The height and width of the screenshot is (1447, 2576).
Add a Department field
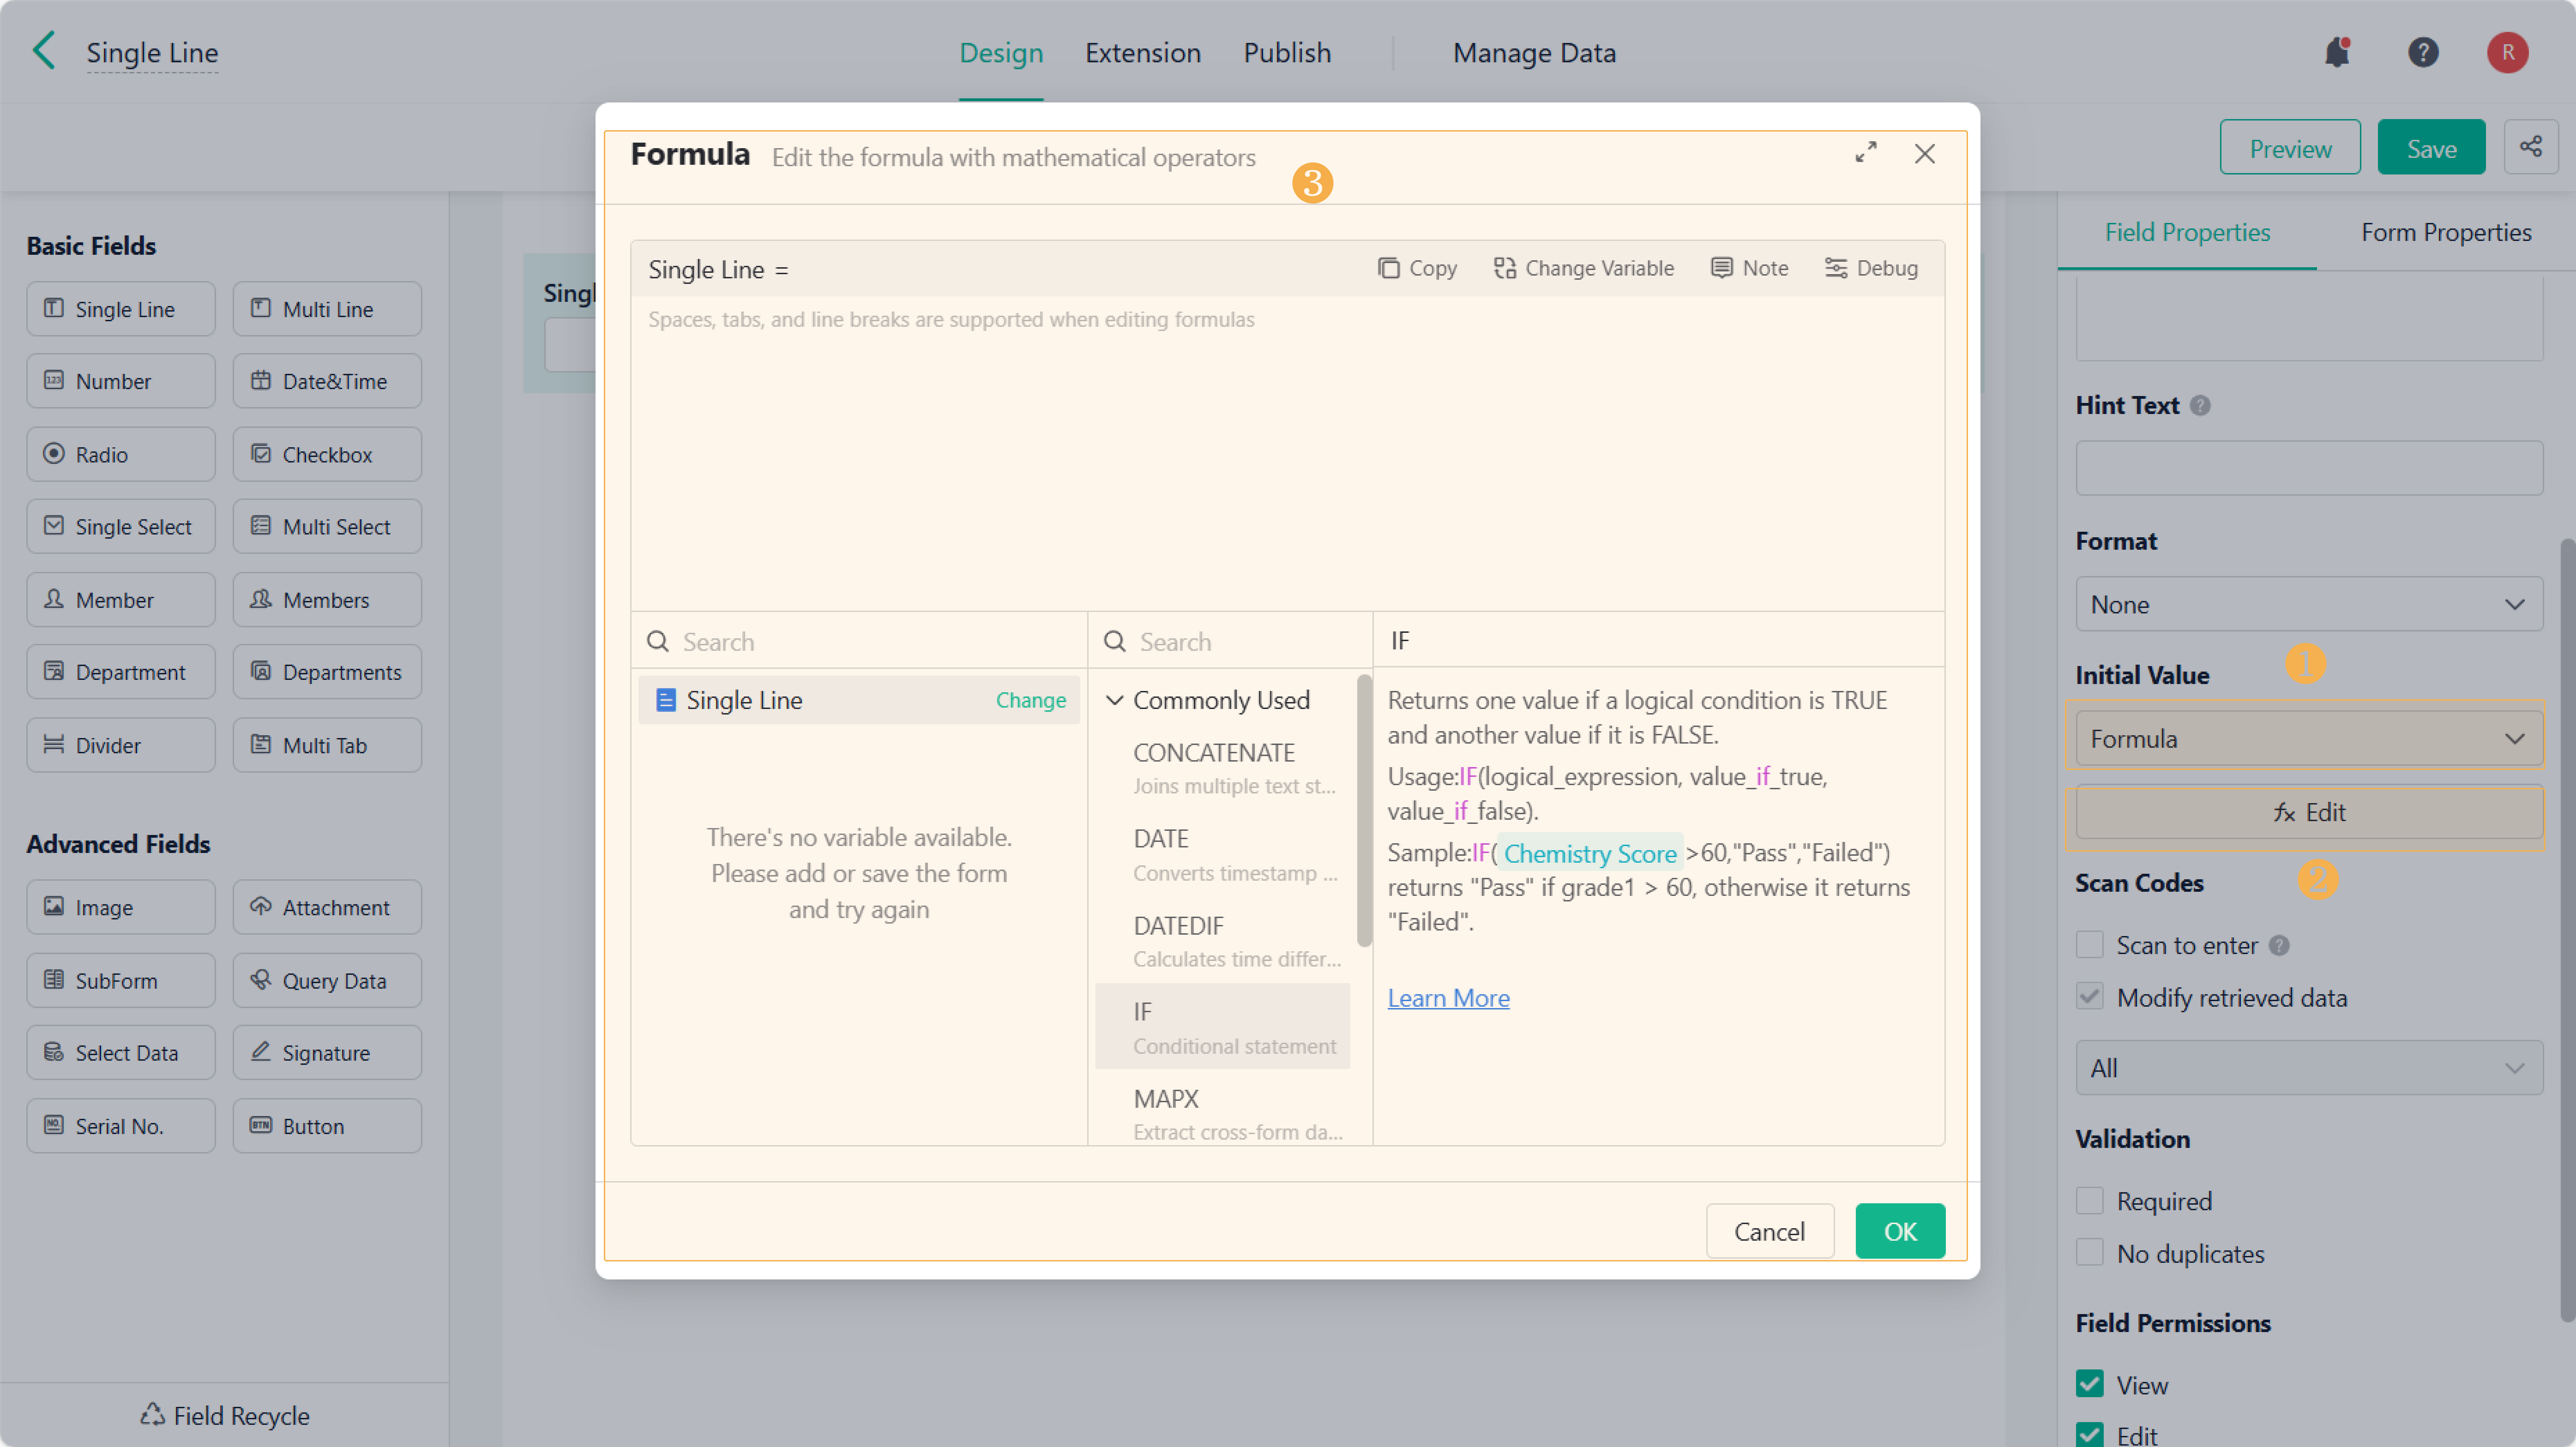coord(121,672)
